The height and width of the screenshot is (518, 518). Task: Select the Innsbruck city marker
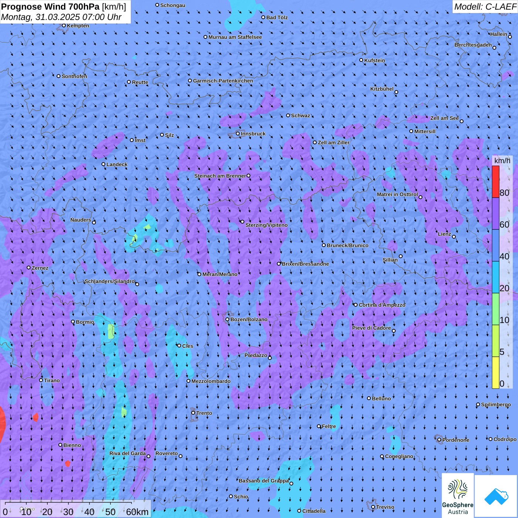tap(238, 134)
